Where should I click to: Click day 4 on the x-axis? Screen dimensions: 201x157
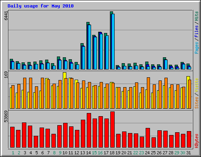tap(31, 153)
